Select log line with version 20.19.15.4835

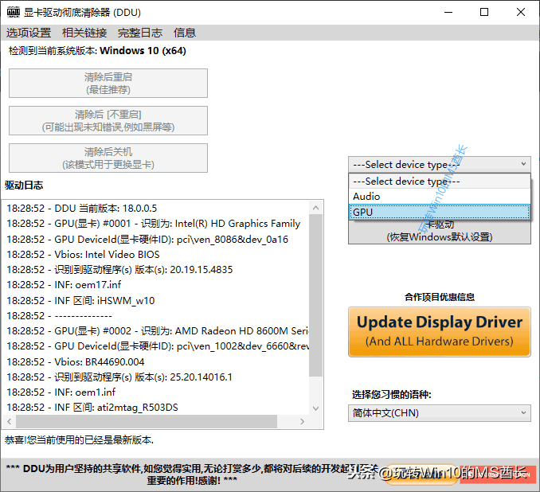click(119, 270)
